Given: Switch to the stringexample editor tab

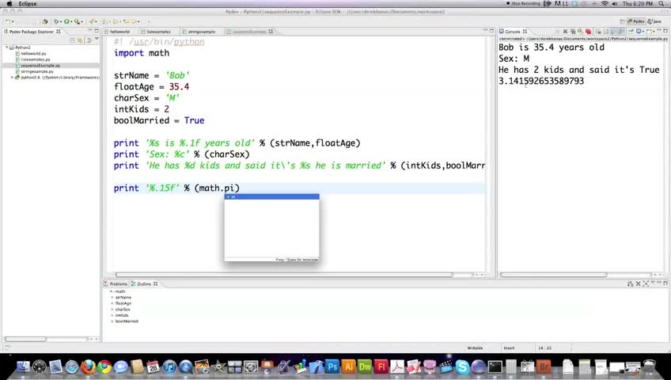Looking at the screenshot, I should [x=201, y=32].
